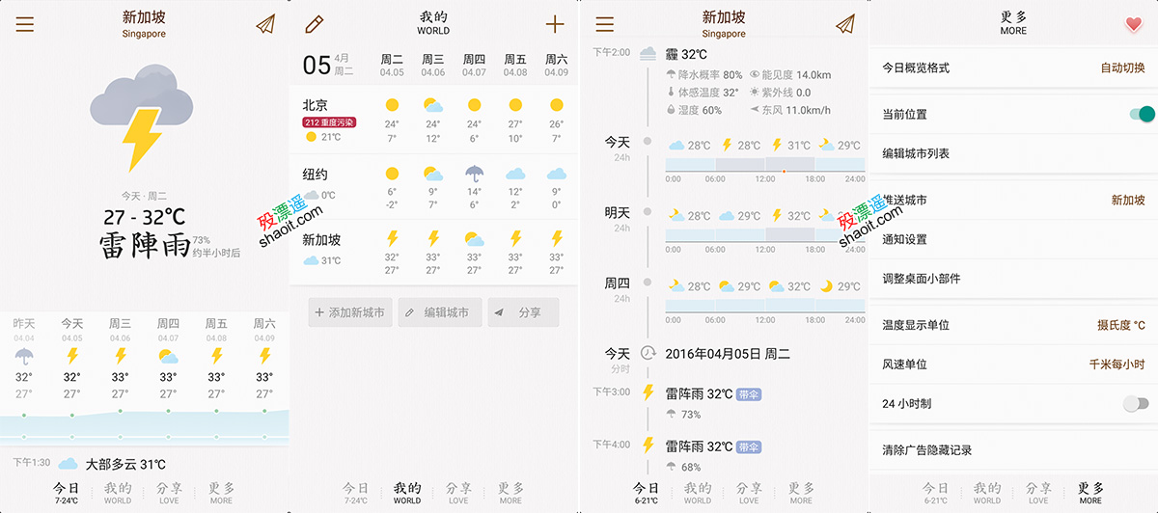Tap the large thunderstorm weather icon

point(143,118)
